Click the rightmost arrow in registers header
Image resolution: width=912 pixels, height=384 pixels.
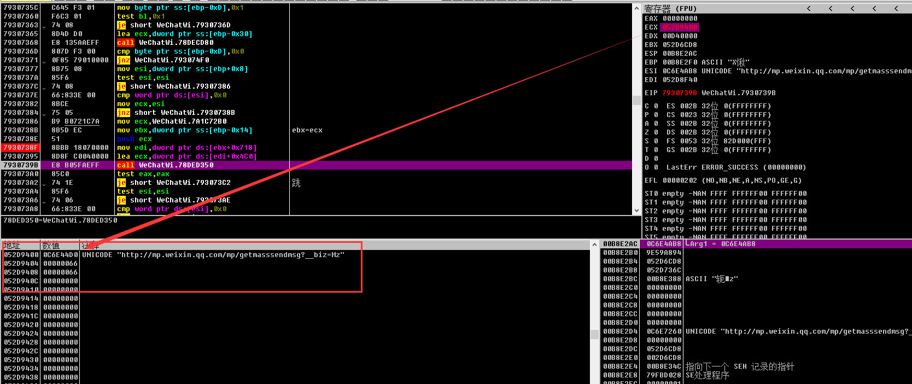pyautogui.click(x=896, y=9)
